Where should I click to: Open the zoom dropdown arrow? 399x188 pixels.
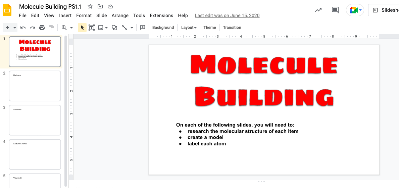(x=71, y=28)
